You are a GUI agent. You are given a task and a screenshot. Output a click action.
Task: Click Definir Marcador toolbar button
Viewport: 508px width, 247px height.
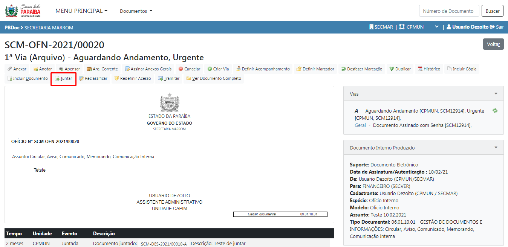coord(315,69)
